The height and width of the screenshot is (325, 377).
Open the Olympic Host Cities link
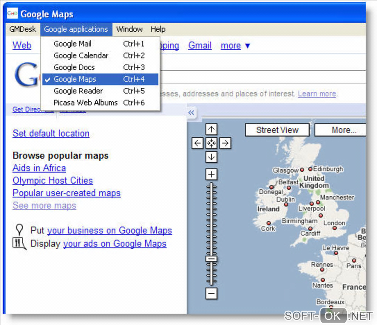coord(52,180)
